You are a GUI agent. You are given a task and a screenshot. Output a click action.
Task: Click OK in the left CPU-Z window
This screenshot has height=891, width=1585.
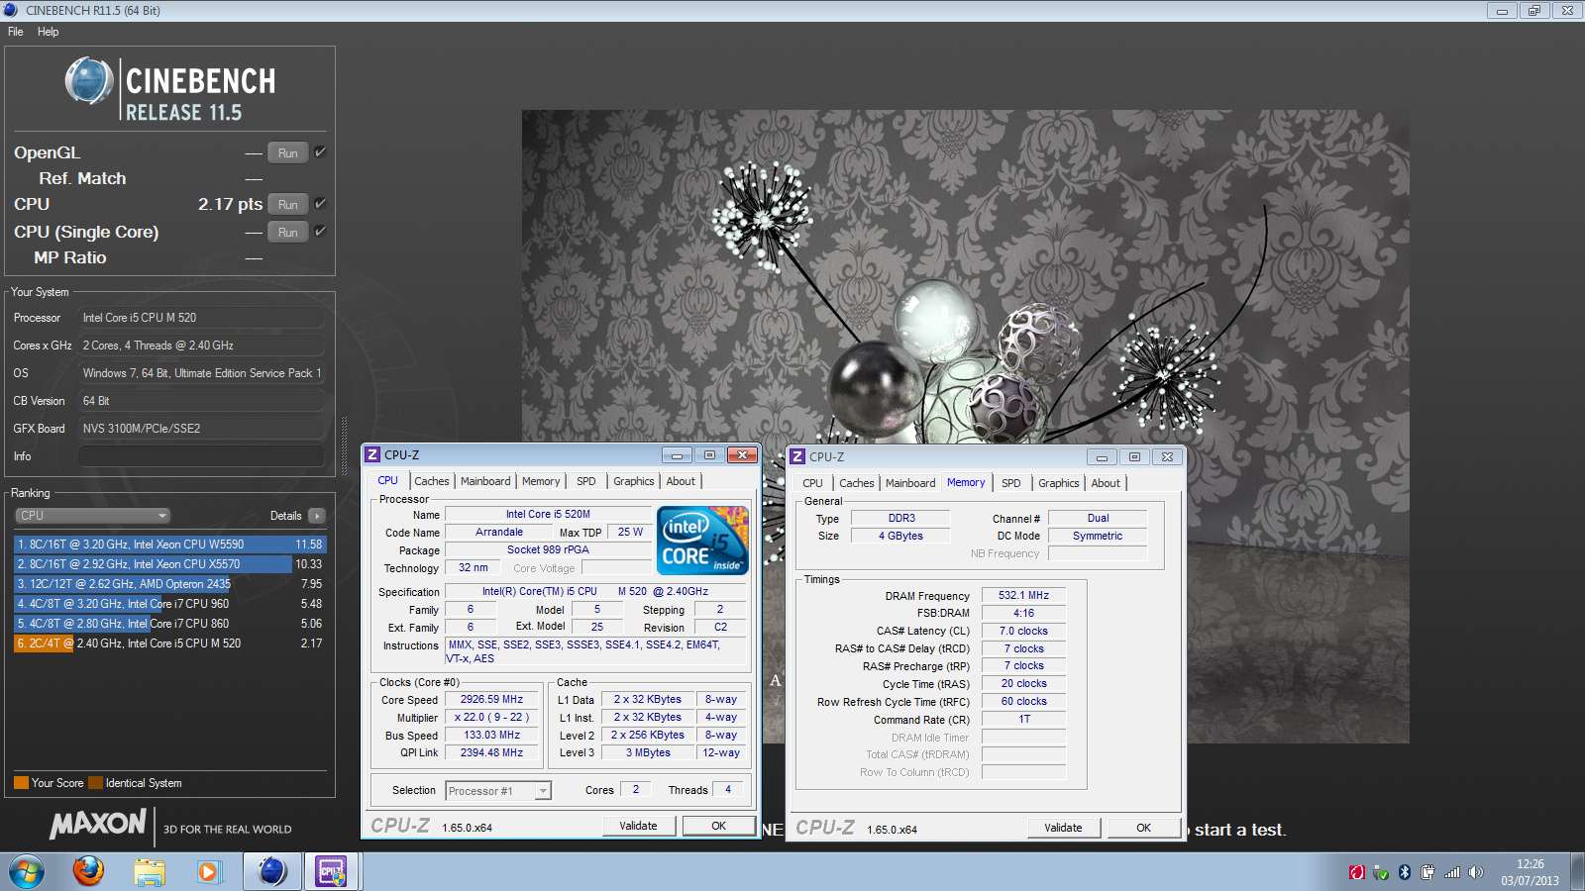click(x=719, y=826)
